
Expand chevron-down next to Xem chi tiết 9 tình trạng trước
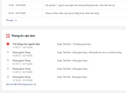[35, 84]
